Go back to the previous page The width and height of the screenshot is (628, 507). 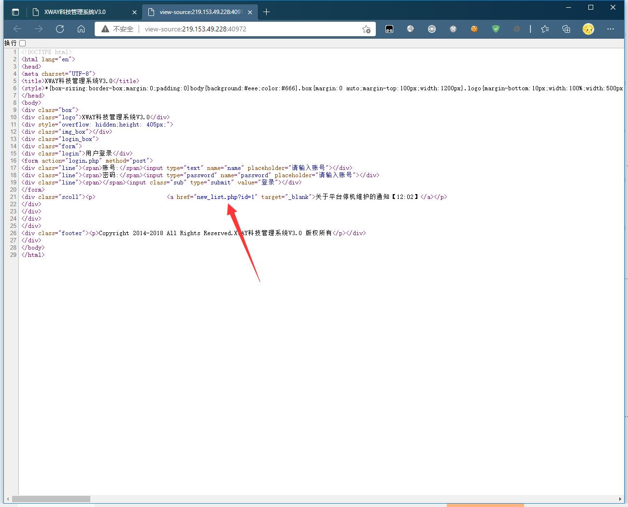coord(17,29)
